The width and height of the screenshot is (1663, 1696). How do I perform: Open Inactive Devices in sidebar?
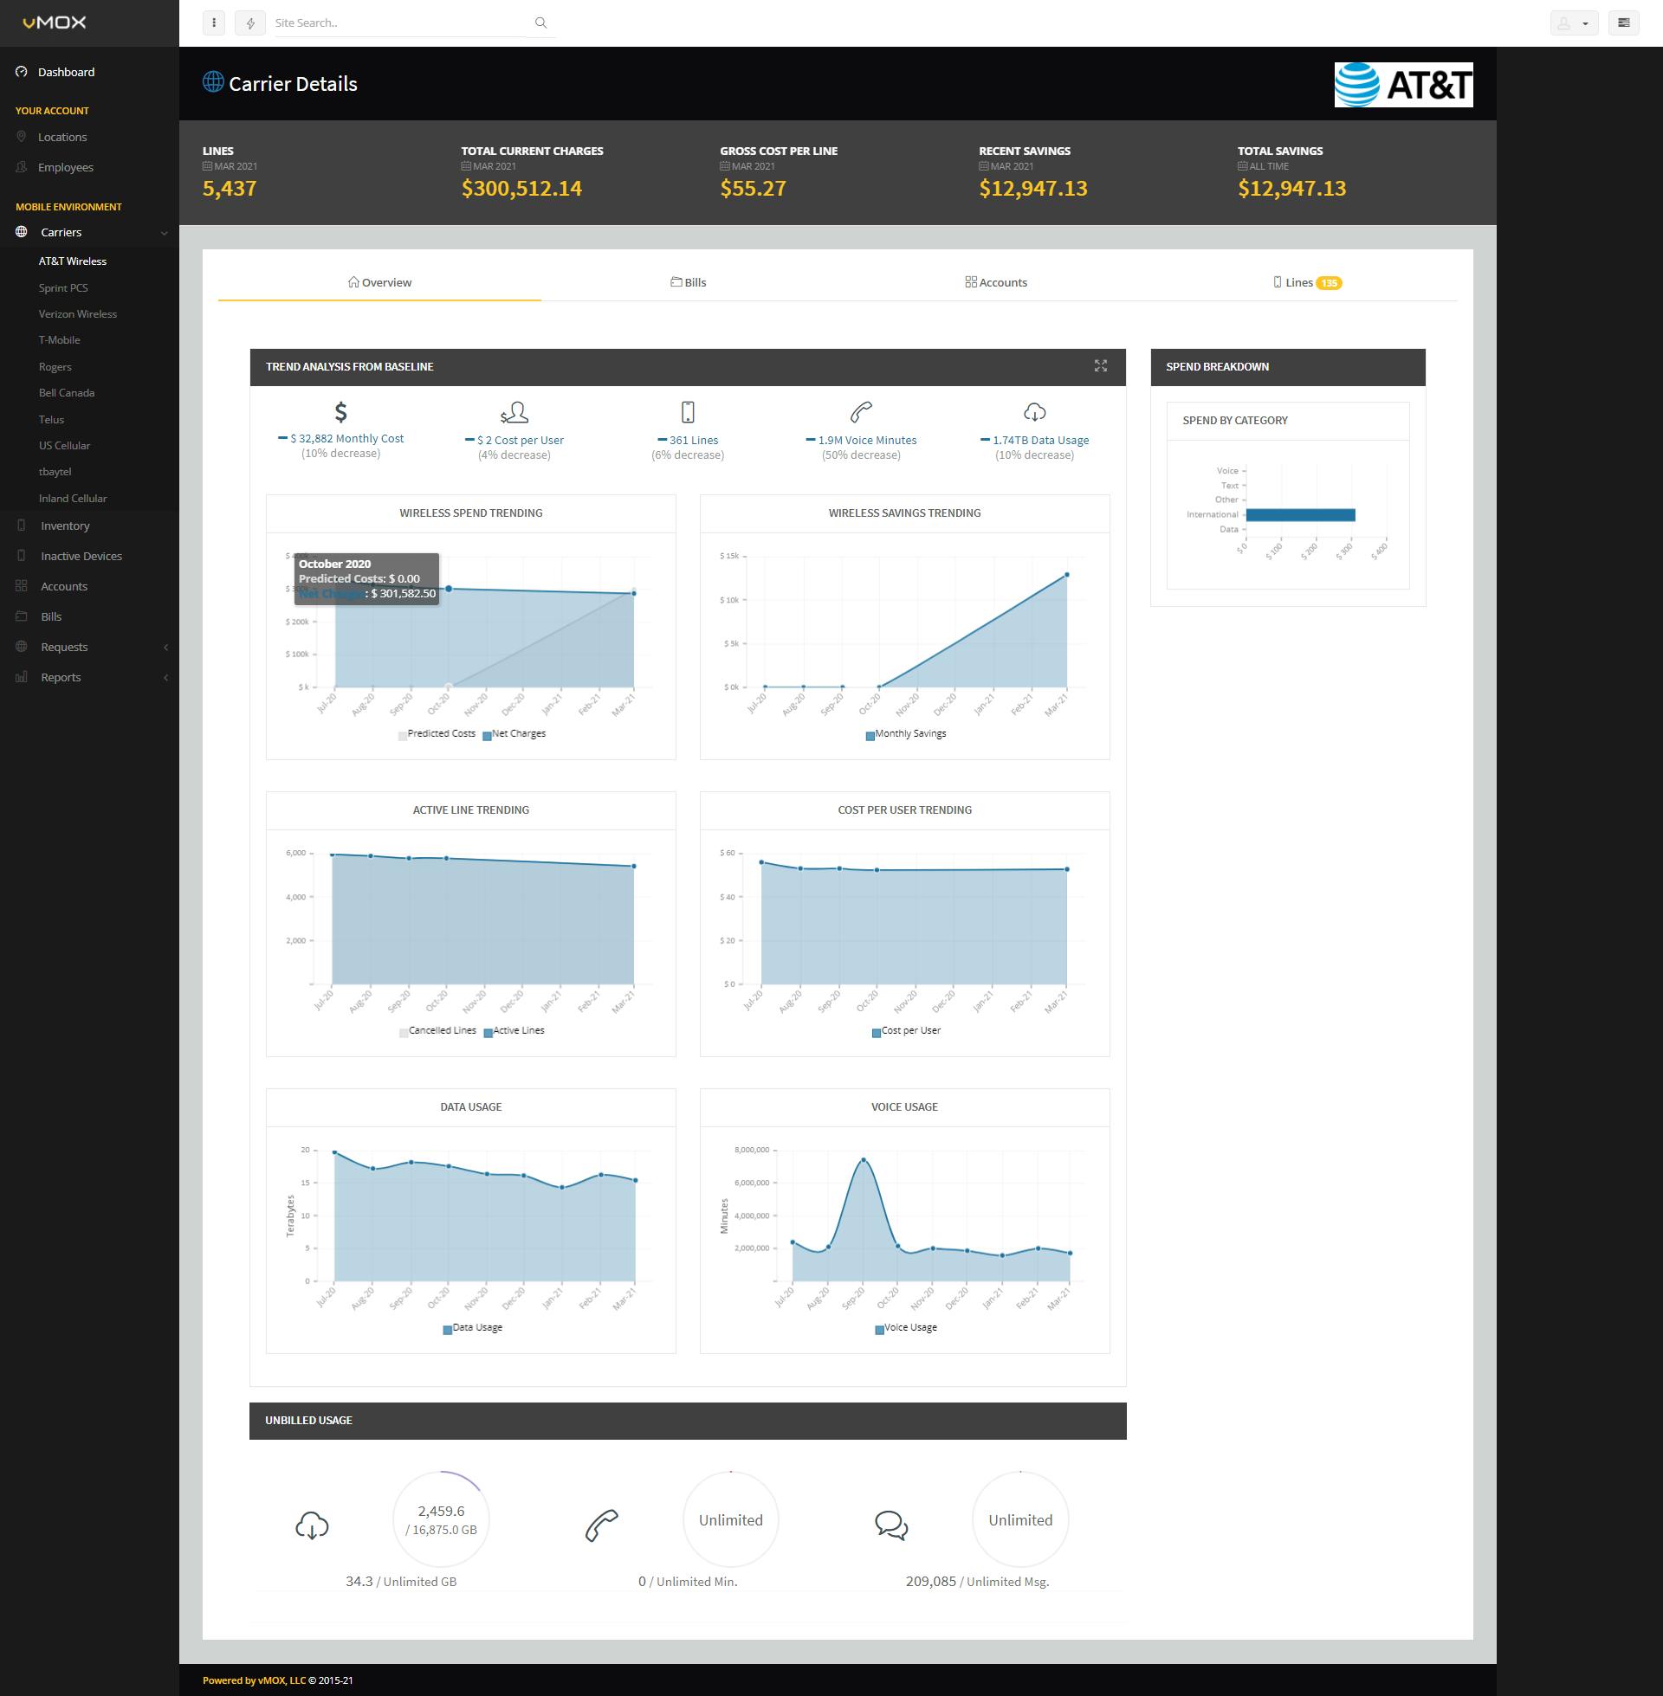(x=81, y=556)
